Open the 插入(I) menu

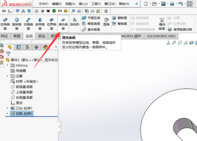point(83,4)
